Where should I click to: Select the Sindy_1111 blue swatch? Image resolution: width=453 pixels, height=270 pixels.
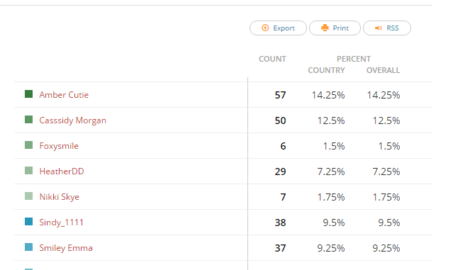click(28, 221)
